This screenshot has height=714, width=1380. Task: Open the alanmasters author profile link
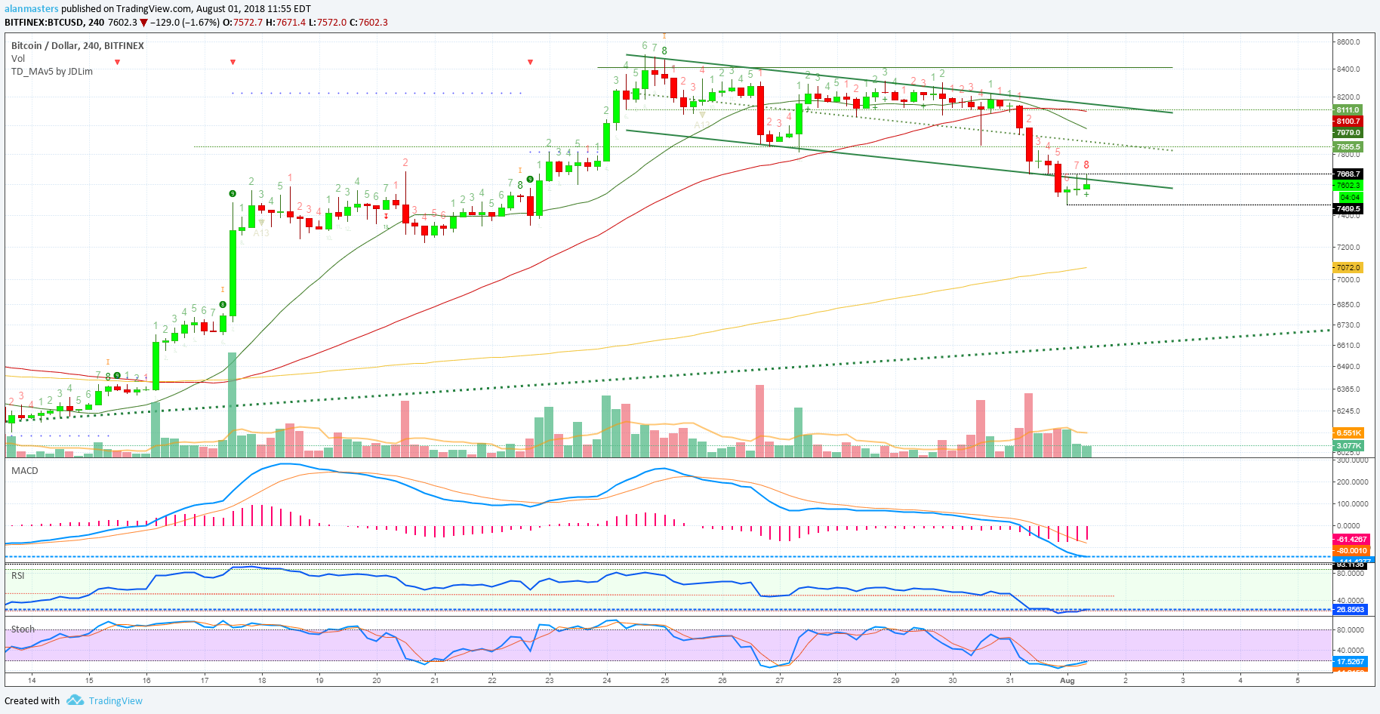coord(32,9)
